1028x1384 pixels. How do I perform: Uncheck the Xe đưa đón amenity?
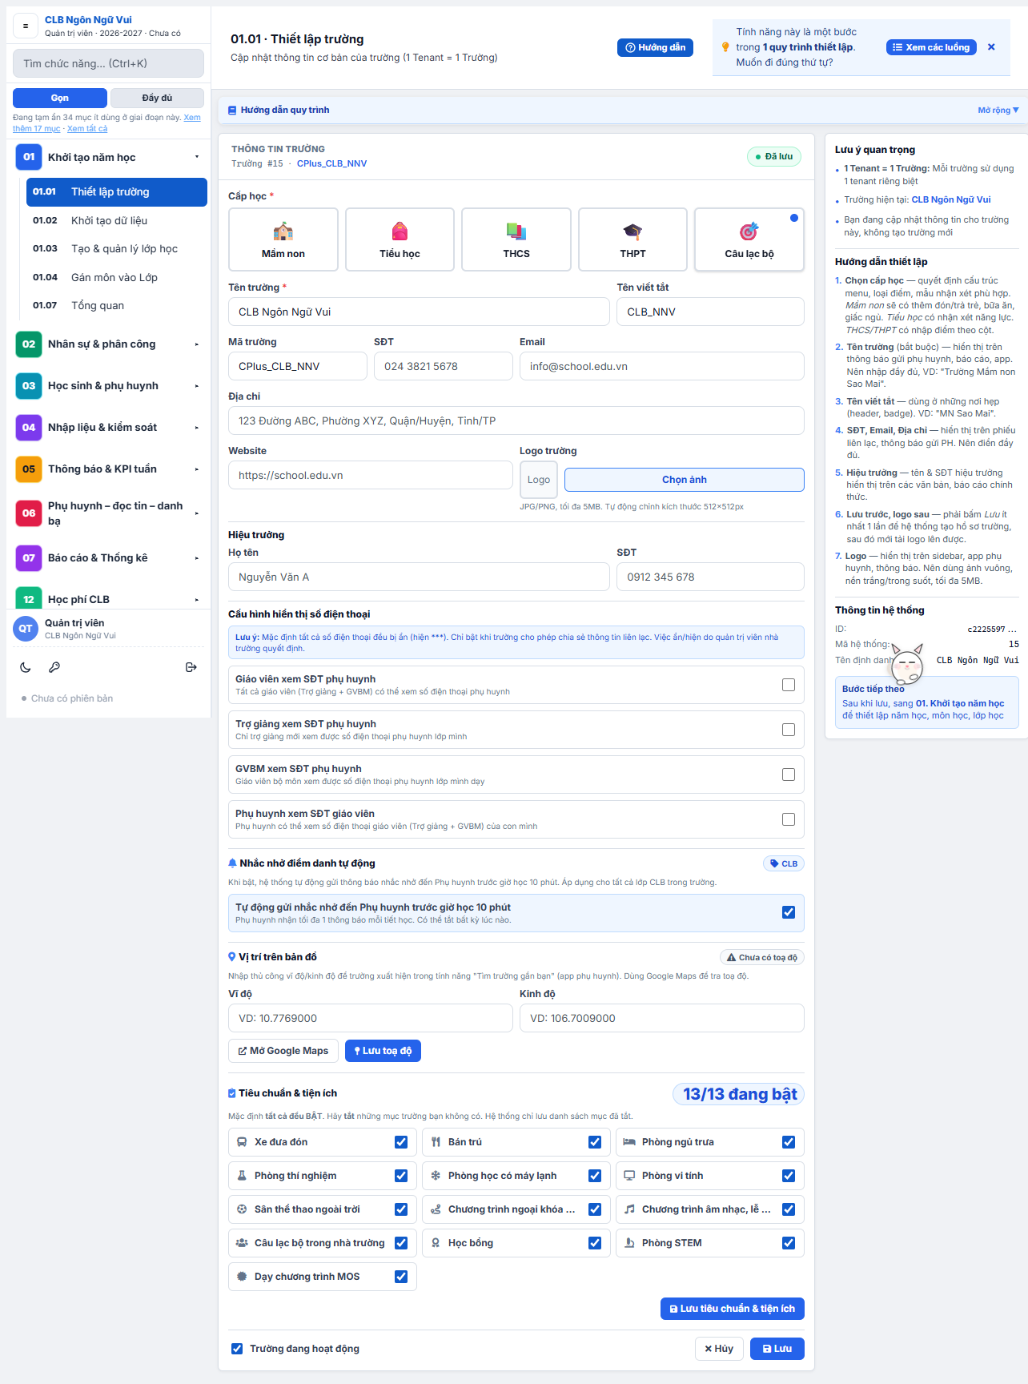click(x=401, y=1142)
